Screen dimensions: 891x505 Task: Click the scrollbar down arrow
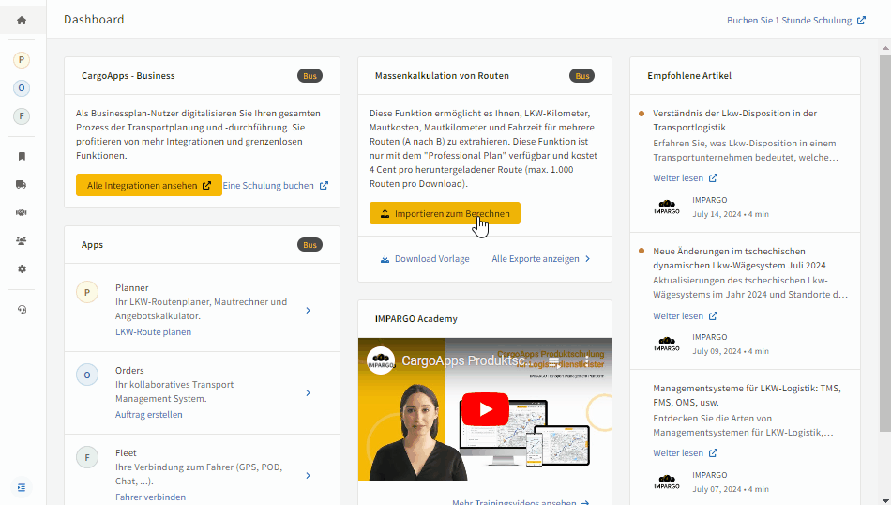pos(885,500)
